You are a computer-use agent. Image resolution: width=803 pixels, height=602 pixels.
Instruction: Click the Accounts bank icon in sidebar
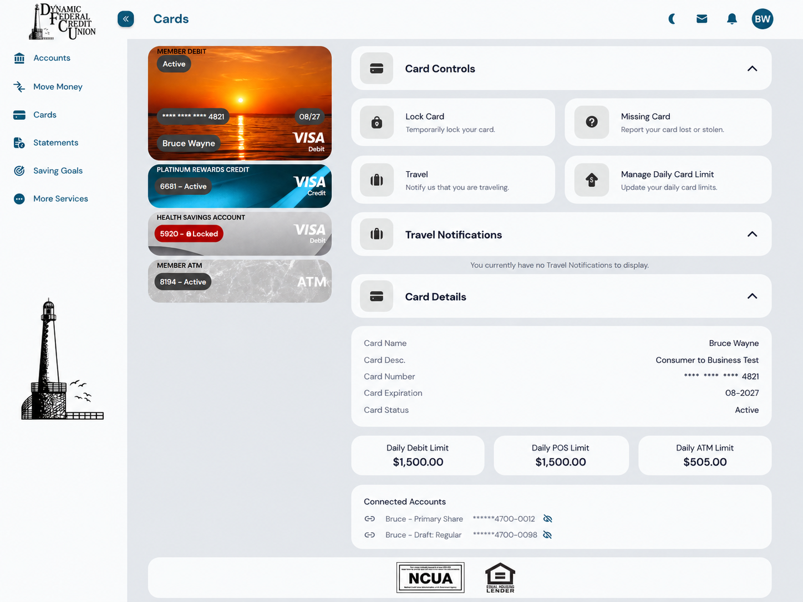[x=19, y=58]
